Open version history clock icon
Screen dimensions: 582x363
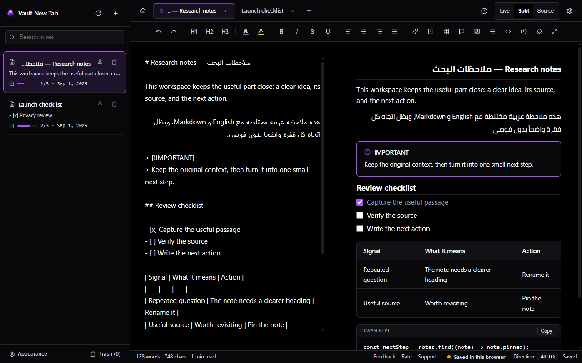484,11
